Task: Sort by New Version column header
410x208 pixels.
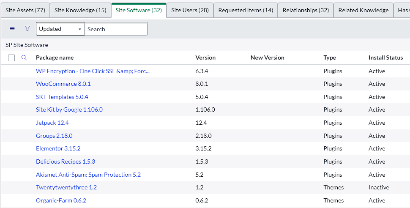Action: 267,57
